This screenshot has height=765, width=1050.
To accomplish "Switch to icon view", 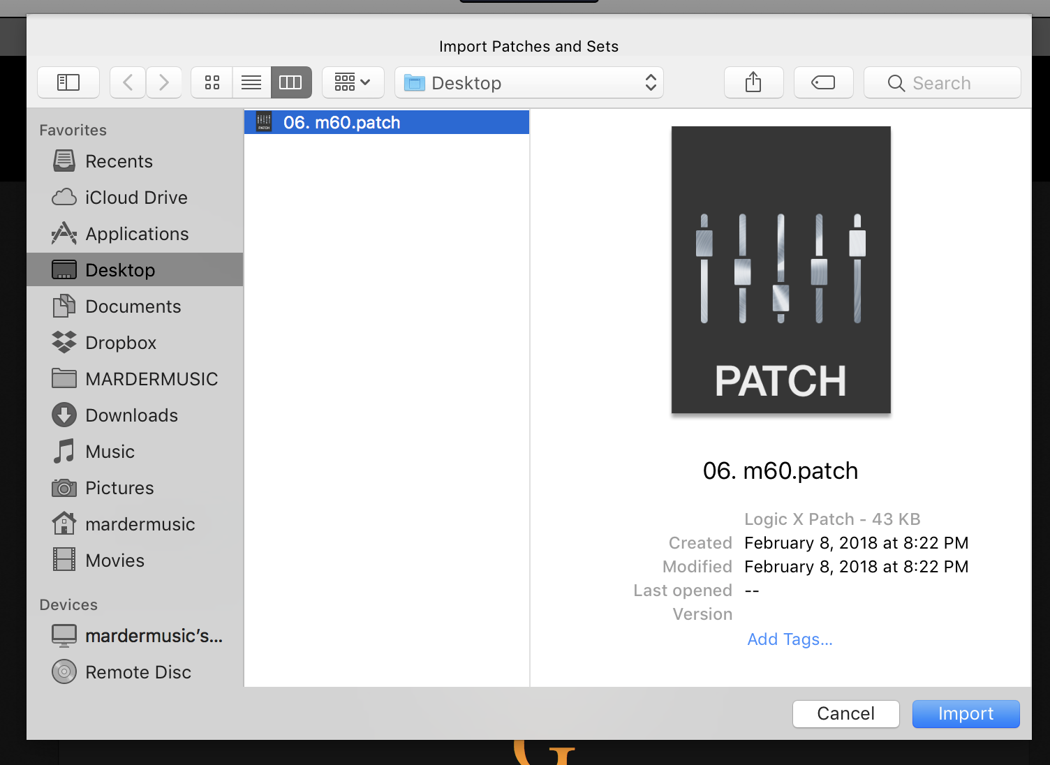I will tap(212, 83).
